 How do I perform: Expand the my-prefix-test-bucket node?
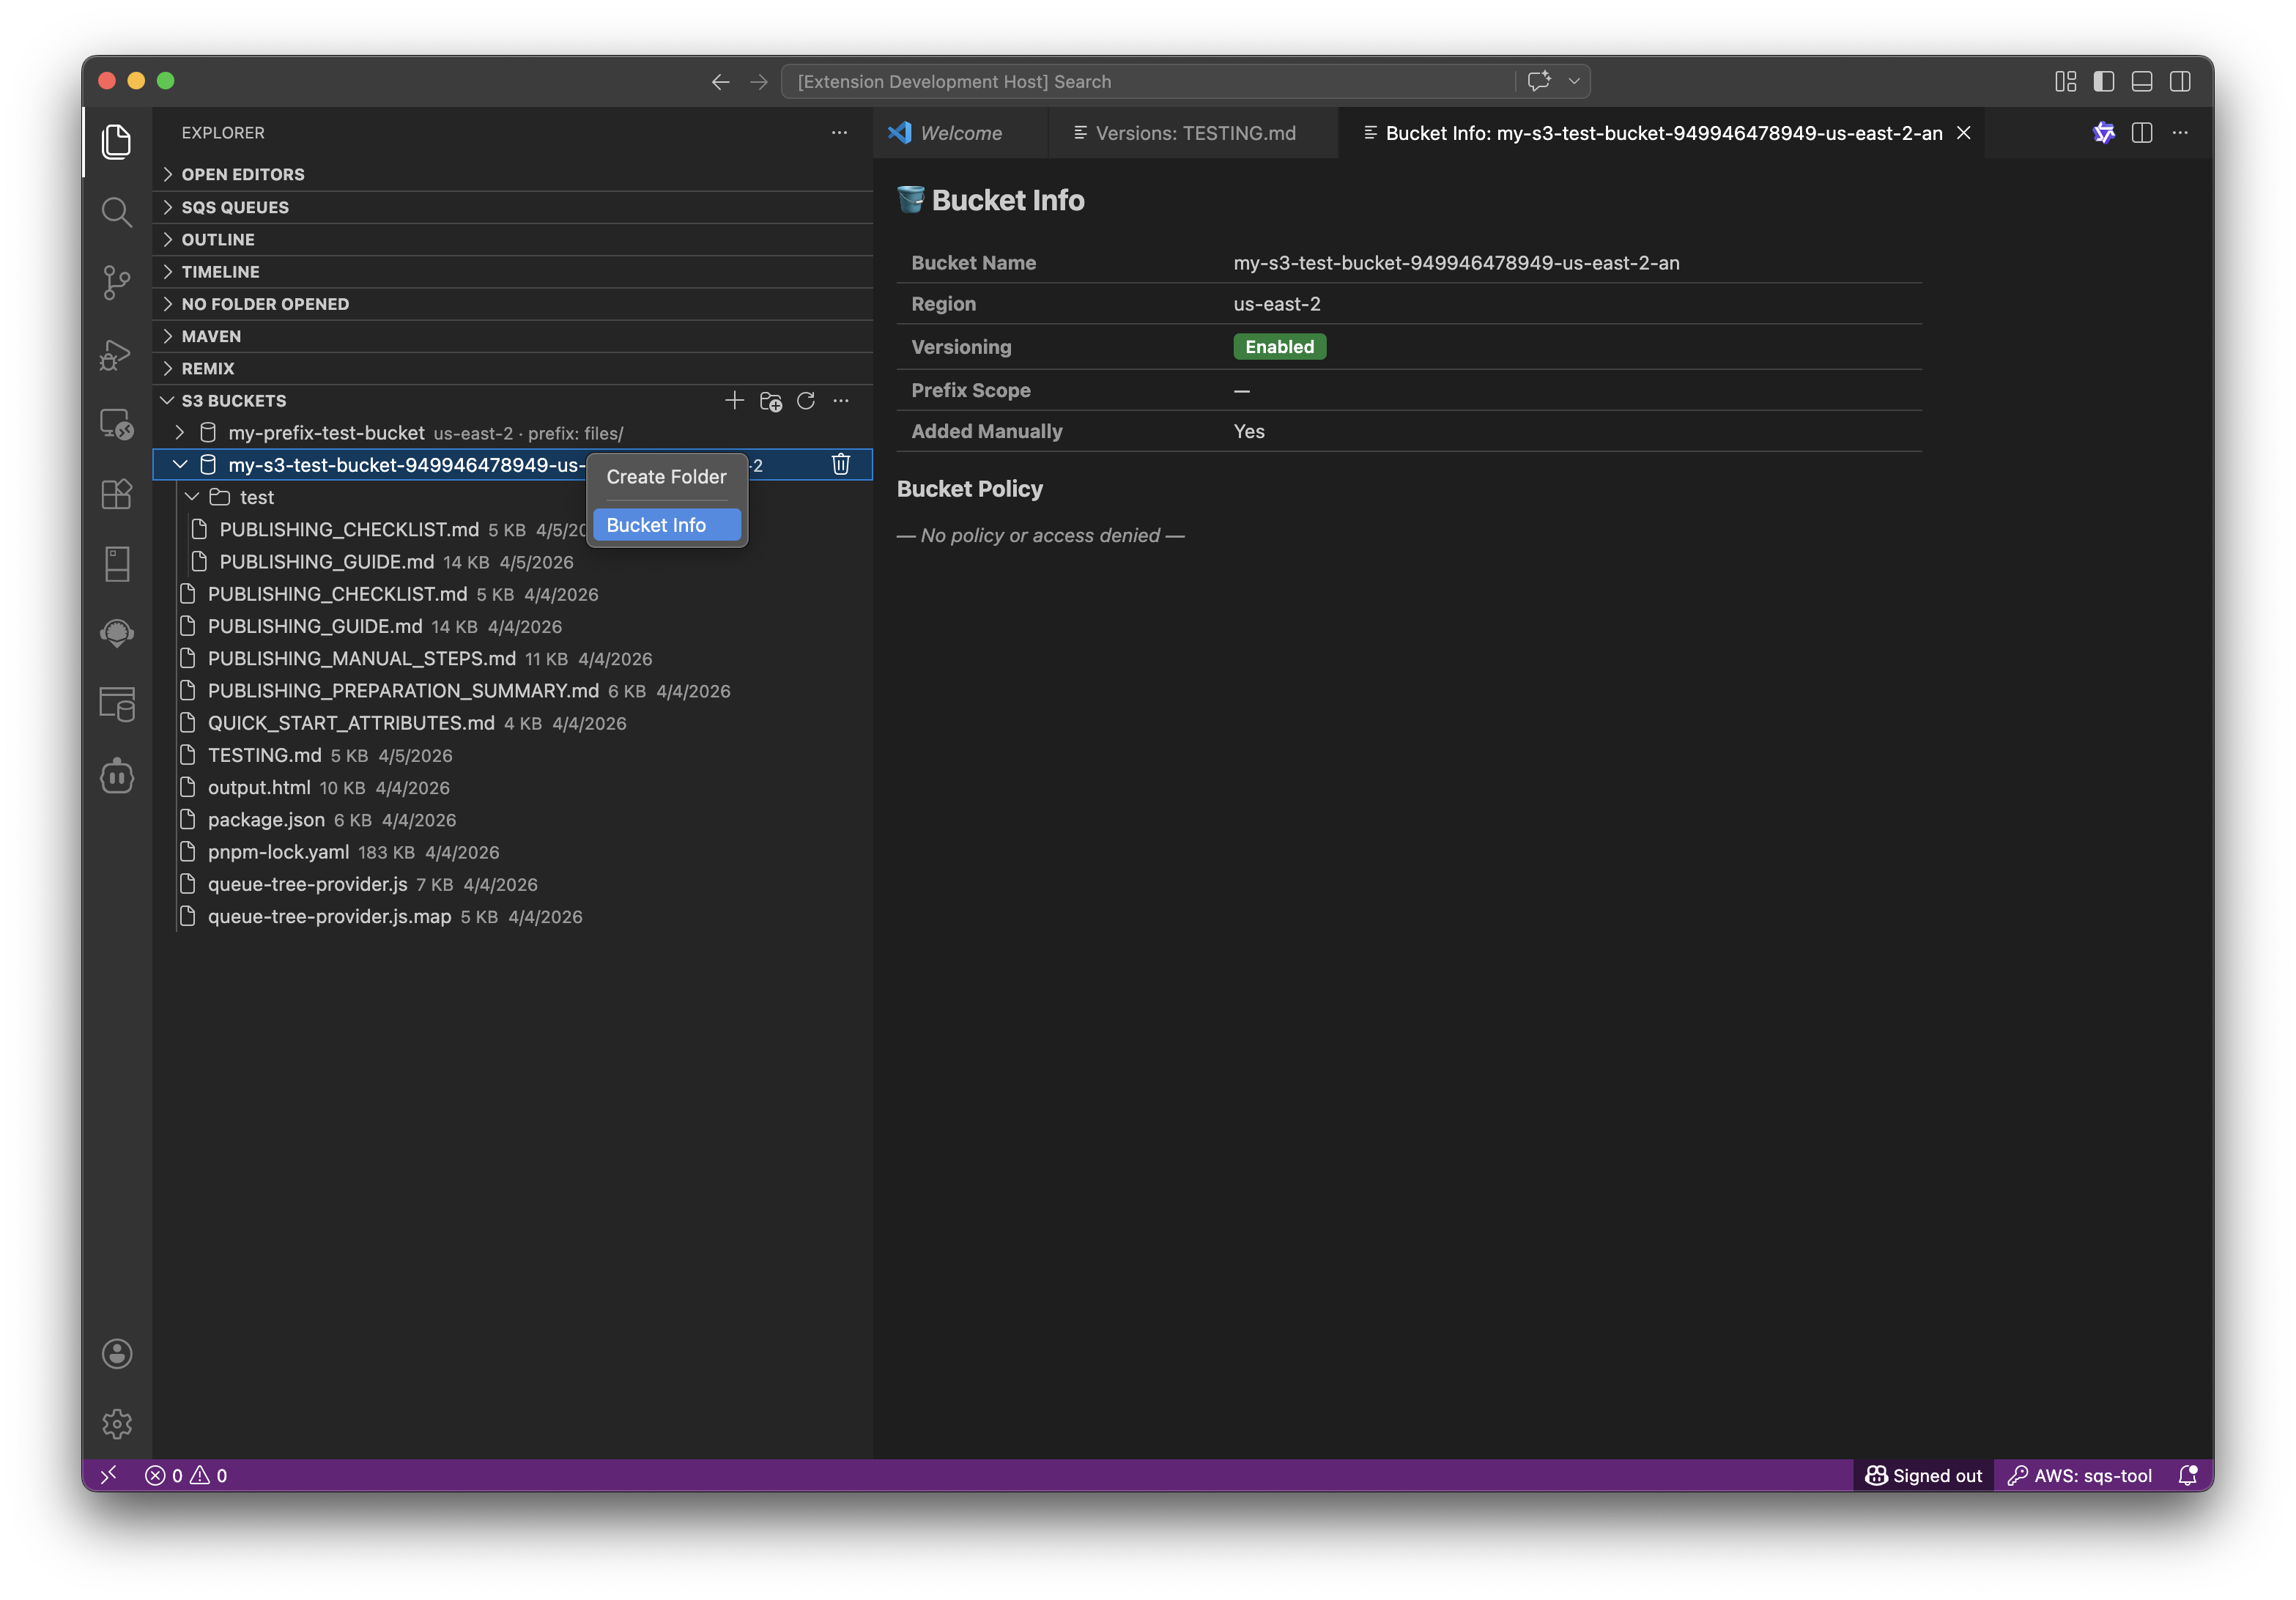180,433
